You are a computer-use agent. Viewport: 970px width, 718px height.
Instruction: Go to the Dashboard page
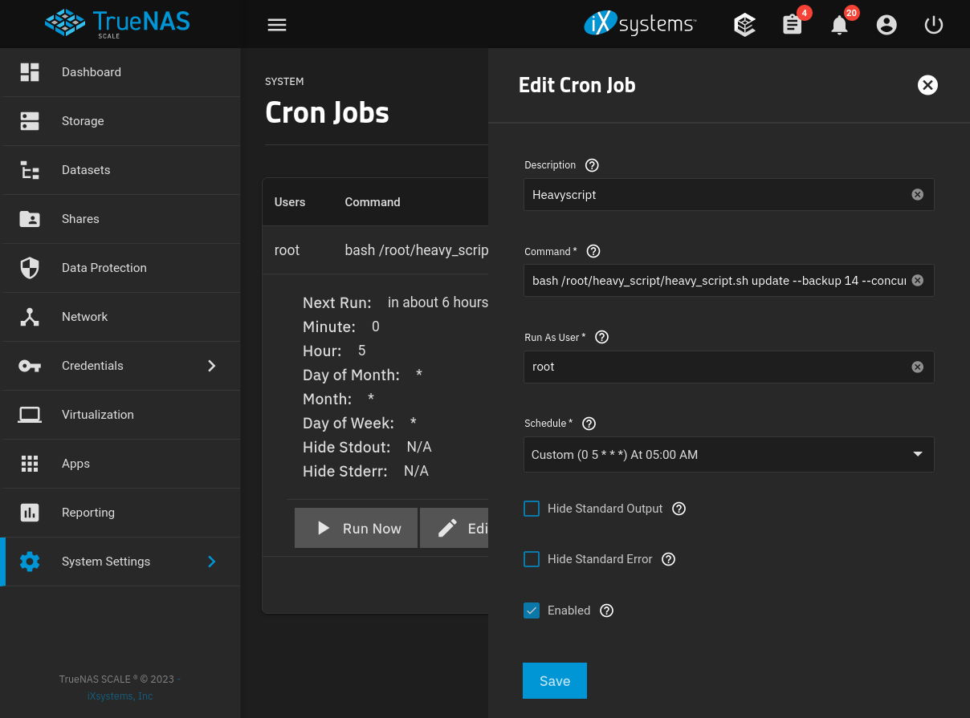pyautogui.click(x=91, y=72)
